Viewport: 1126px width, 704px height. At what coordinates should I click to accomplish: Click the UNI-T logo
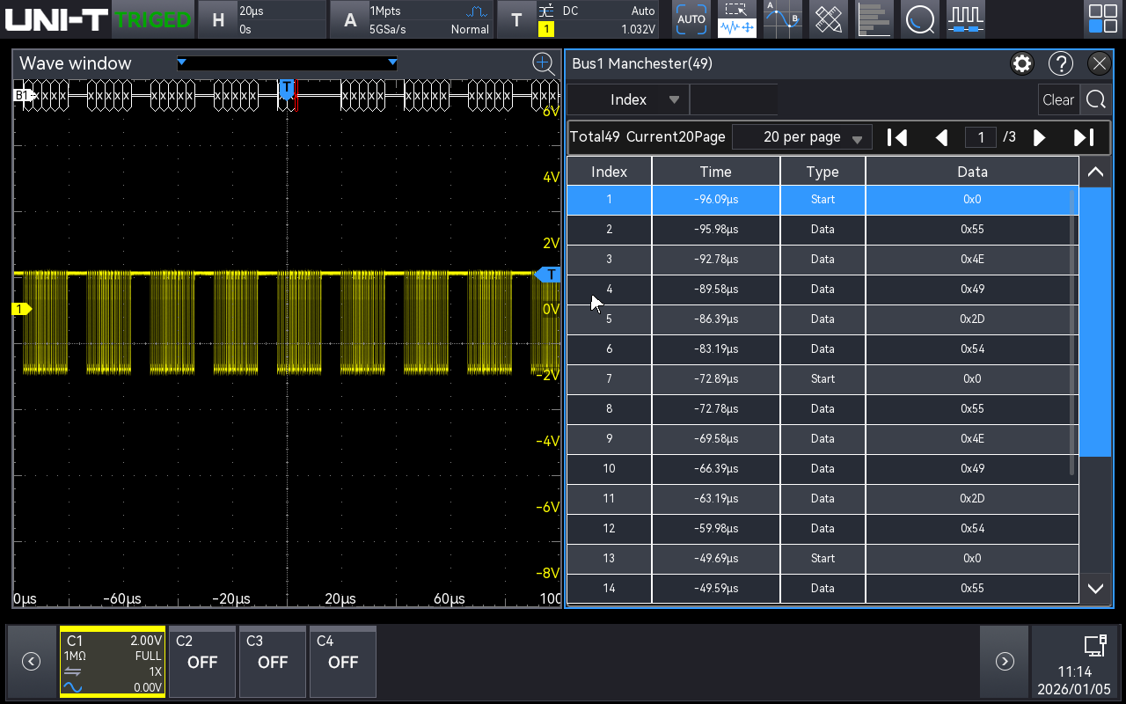56,19
